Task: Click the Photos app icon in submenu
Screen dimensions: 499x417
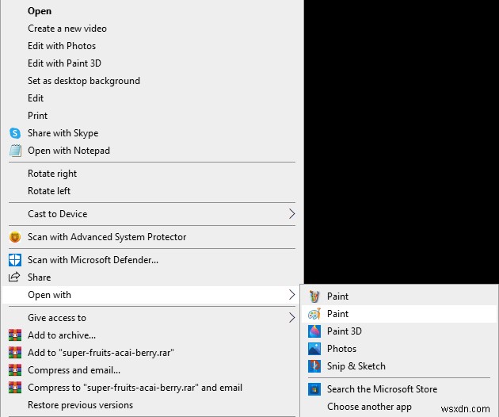Action: point(314,349)
